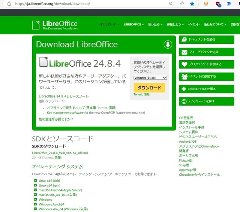Click the blue arrow extension icon
The height and width of the screenshot is (212, 240).
pos(229,4)
